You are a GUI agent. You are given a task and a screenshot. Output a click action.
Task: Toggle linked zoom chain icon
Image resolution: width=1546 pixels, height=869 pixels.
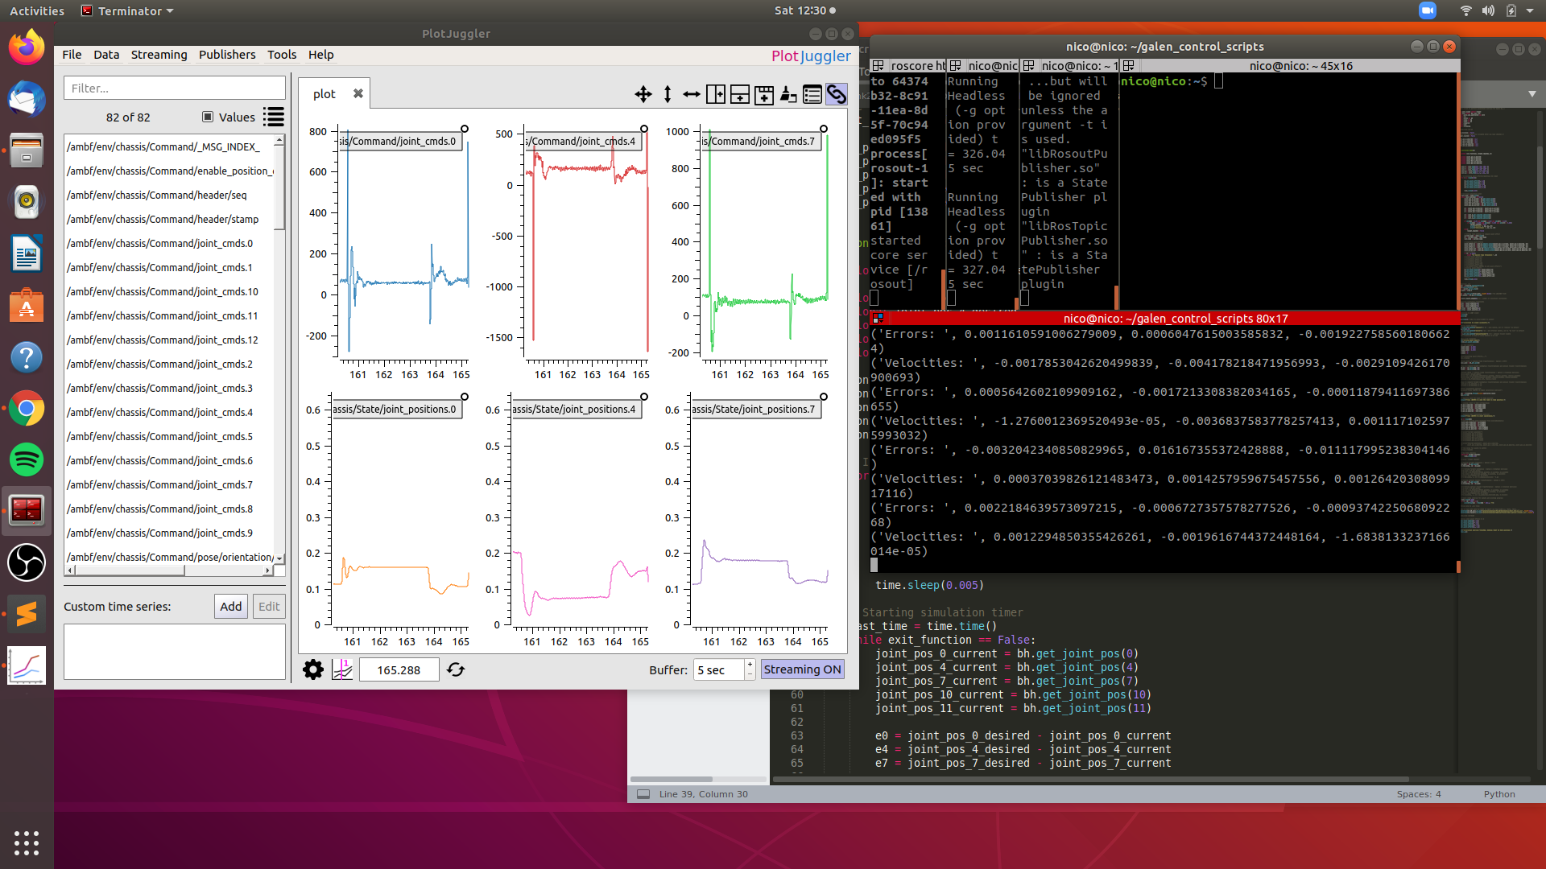click(x=837, y=94)
